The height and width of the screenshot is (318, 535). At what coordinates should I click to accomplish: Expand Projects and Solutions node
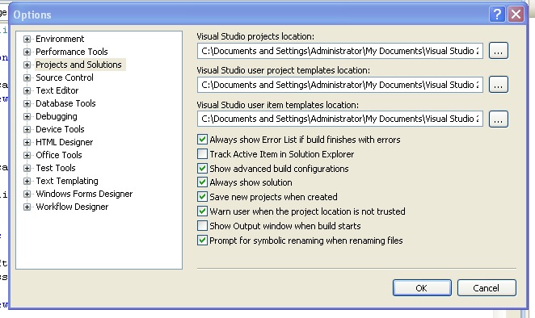(27, 65)
